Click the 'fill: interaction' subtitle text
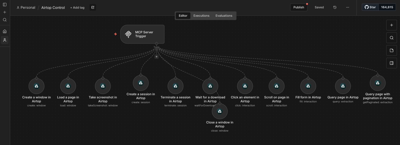Viewport: 400px width, 145px height. point(308,102)
